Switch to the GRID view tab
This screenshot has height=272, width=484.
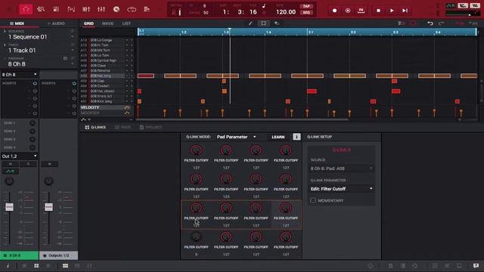pyautogui.click(x=88, y=23)
